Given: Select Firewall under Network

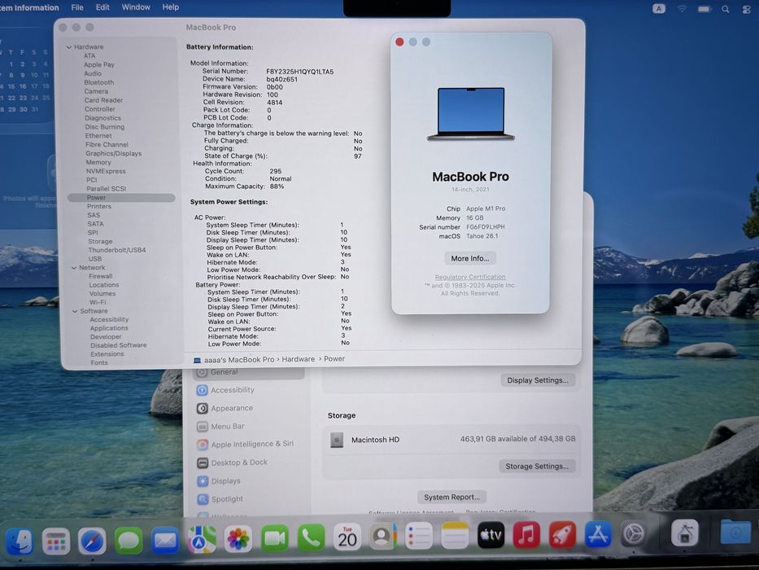Looking at the screenshot, I should pos(101,276).
